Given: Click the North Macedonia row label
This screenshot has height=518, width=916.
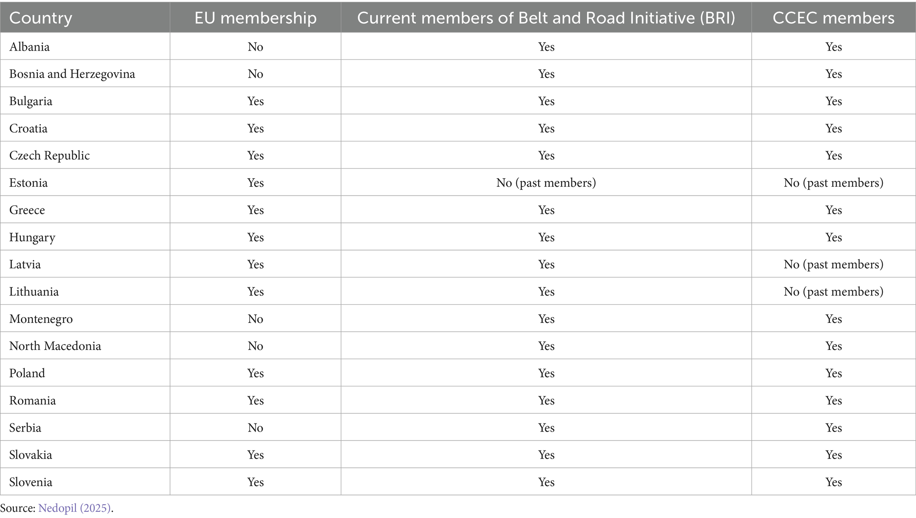Looking at the screenshot, I should 55,346.
